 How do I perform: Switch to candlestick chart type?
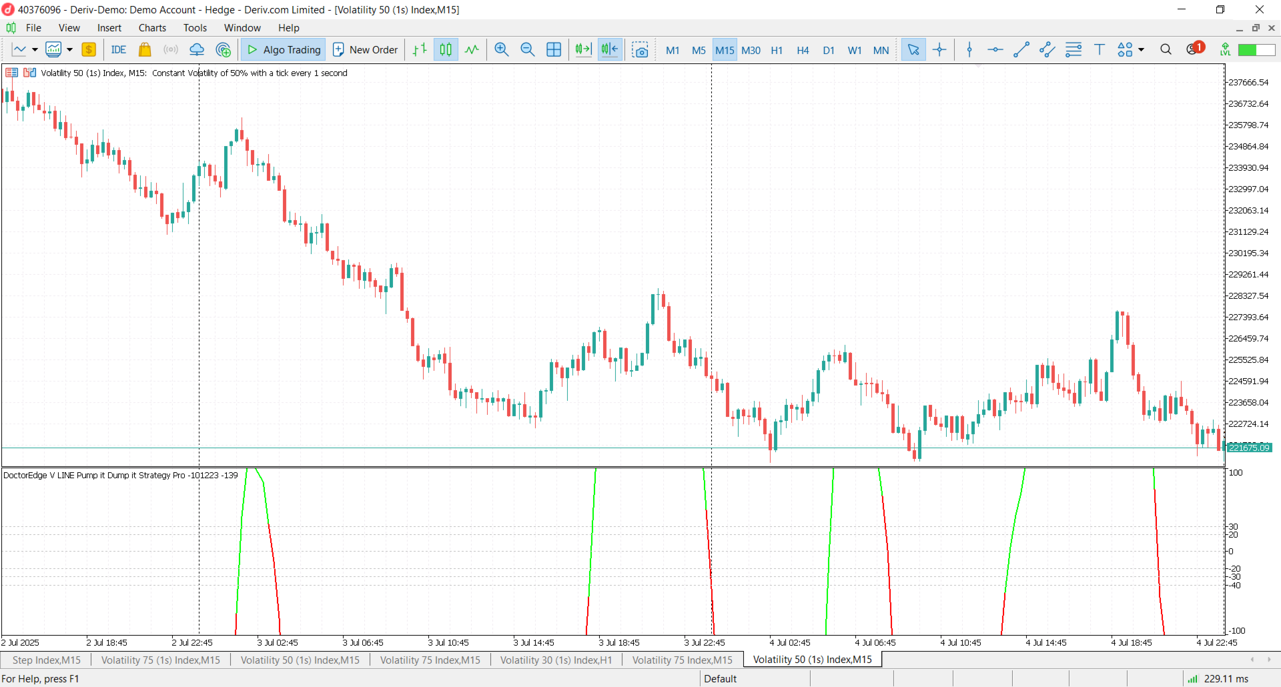coord(446,50)
